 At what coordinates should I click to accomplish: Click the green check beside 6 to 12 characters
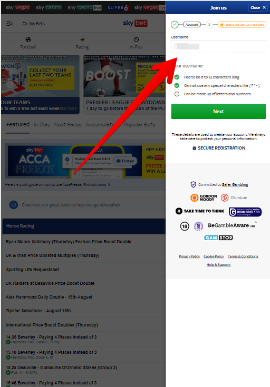tap(177, 77)
